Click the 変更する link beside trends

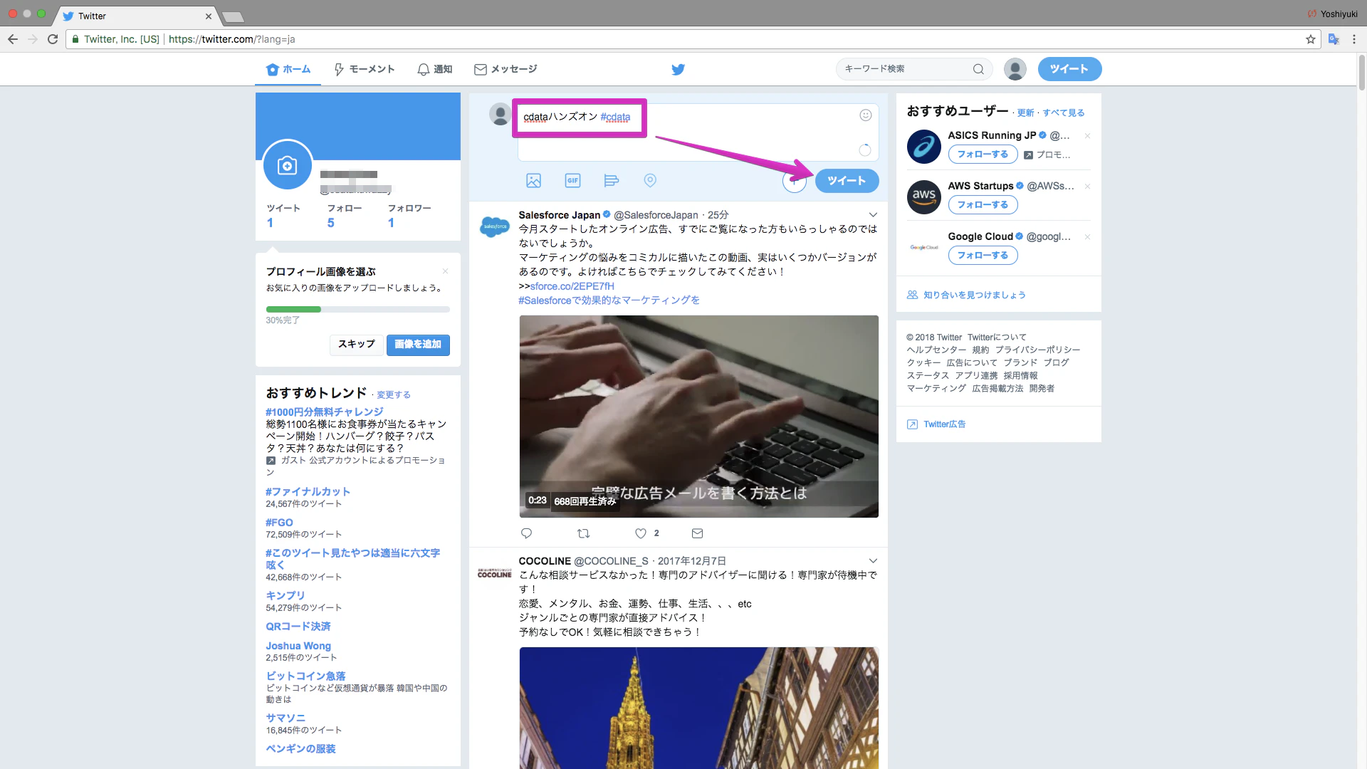pyautogui.click(x=393, y=395)
